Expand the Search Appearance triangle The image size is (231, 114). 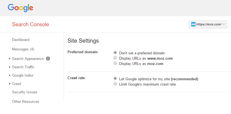[x=10, y=59]
